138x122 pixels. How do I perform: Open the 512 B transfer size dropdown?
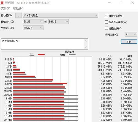(33, 22)
